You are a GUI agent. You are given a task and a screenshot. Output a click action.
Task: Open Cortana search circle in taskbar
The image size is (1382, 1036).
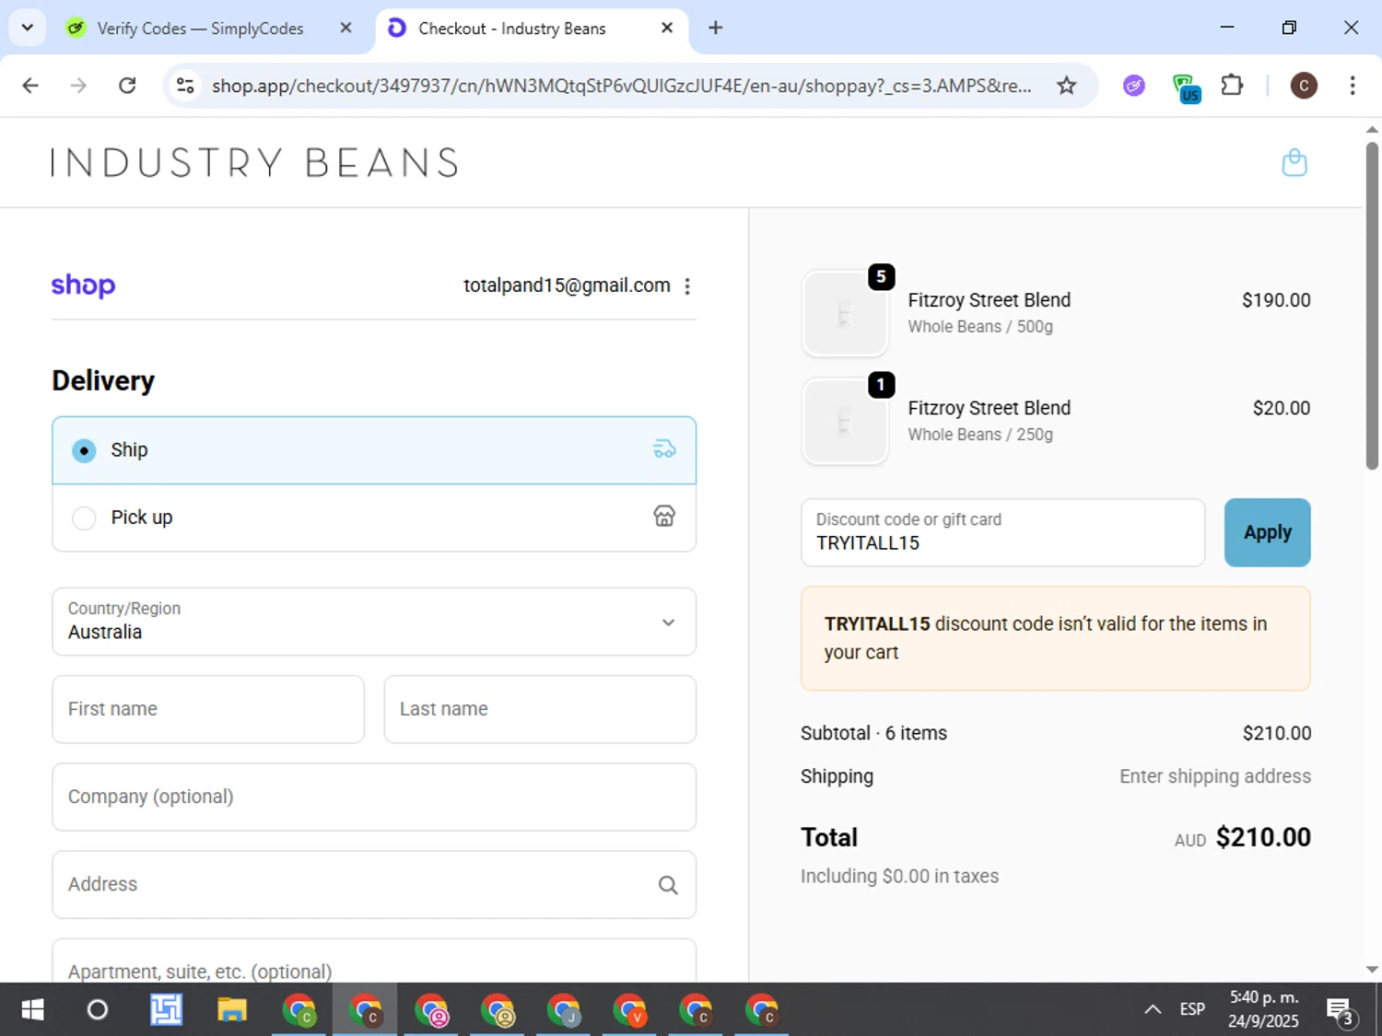coord(98,1010)
